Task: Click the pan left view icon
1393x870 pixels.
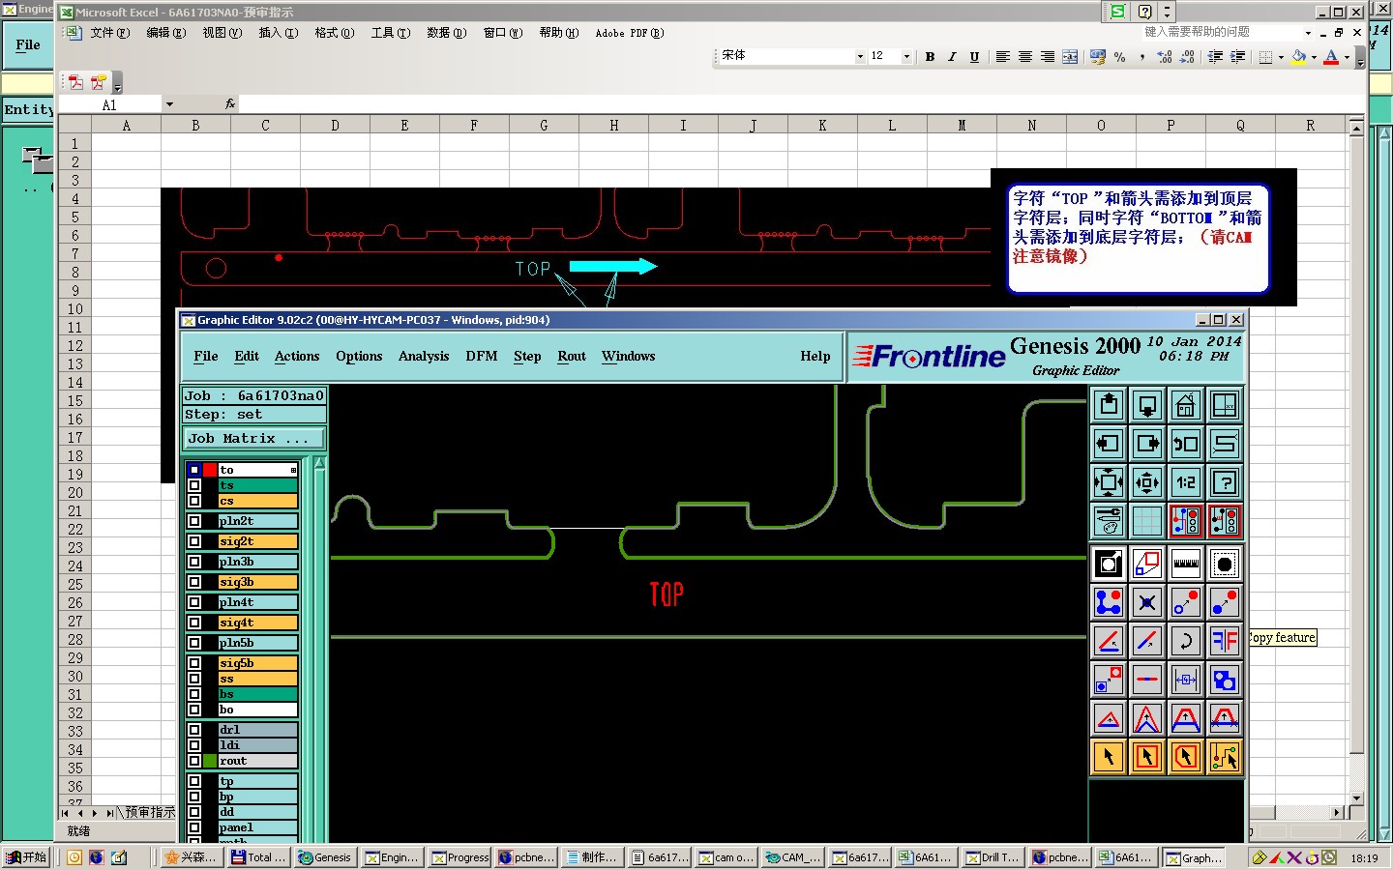Action: pyautogui.click(x=1109, y=444)
